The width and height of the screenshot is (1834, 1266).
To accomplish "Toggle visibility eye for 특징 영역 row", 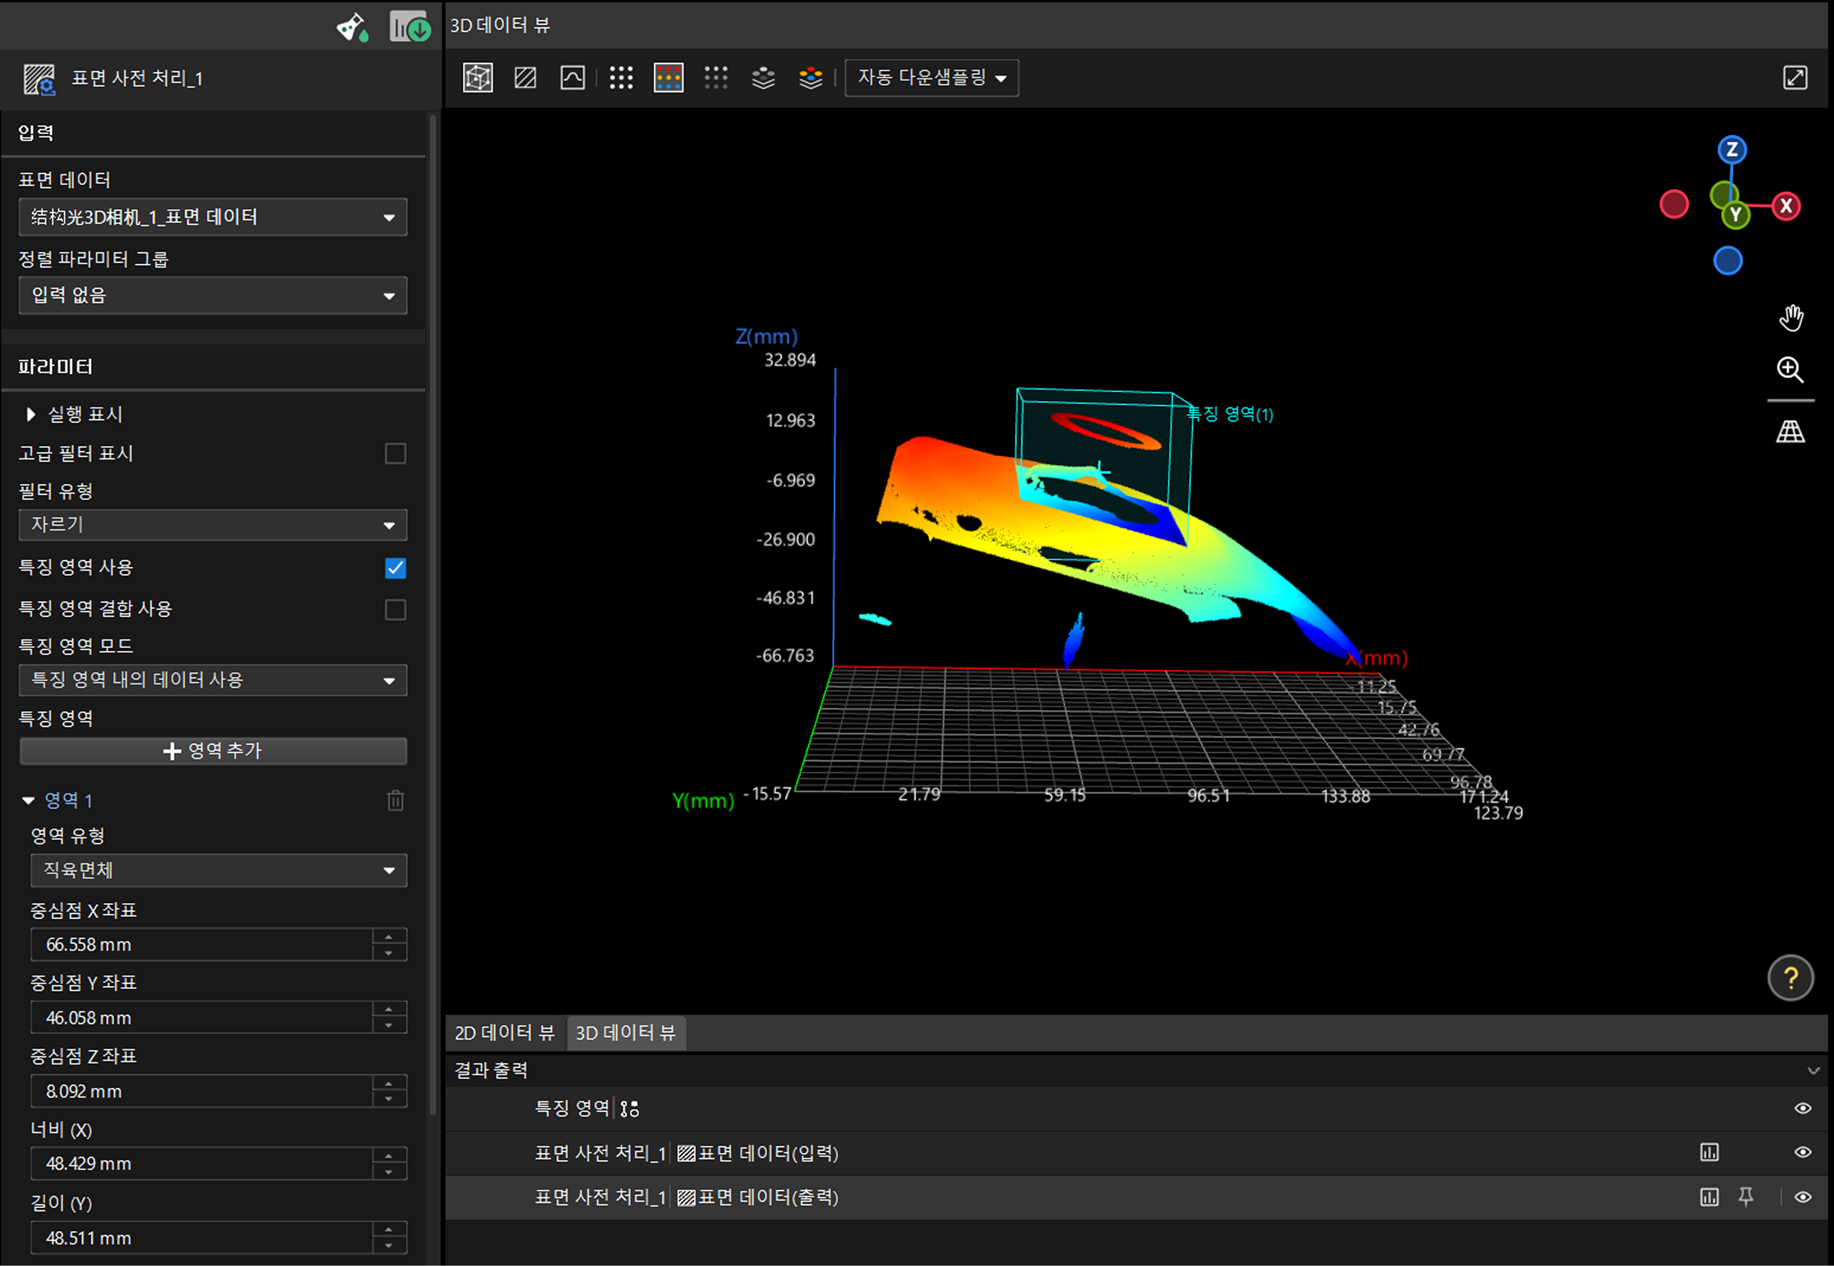I will (1803, 1109).
